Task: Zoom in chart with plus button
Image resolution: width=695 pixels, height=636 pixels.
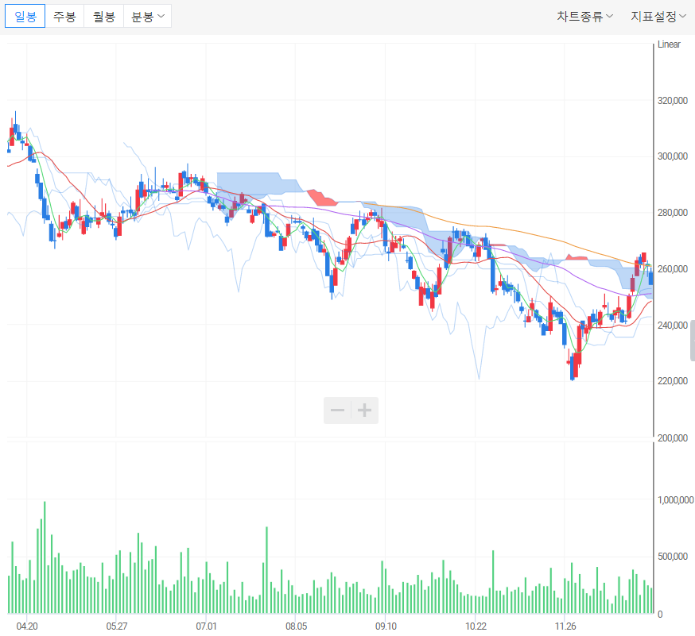Action: (365, 411)
